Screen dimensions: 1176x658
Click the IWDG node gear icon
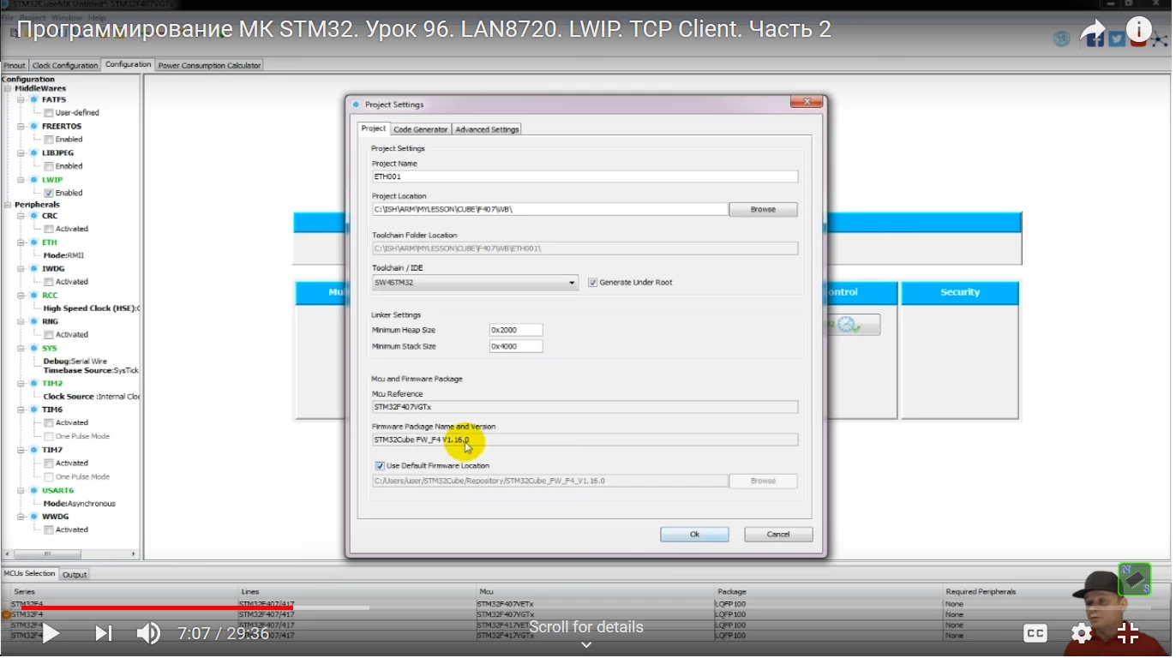34,269
